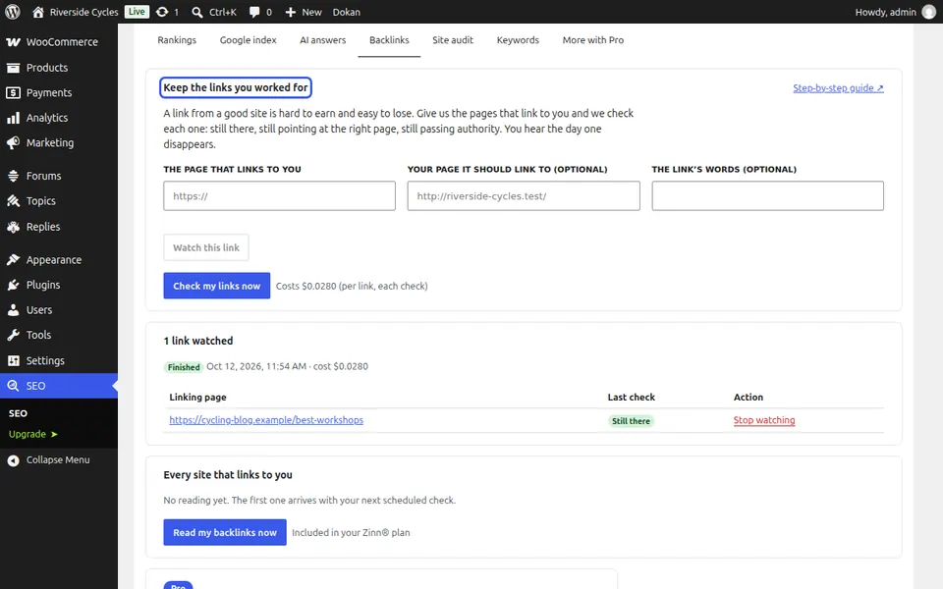Focus the page that links to you field
The image size is (943, 589).
[280, 196]
